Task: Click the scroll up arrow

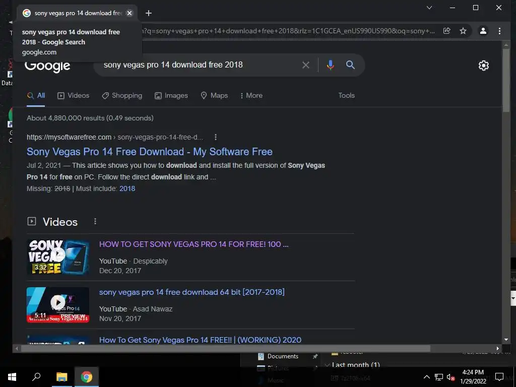Action: (x=506, y=45)
